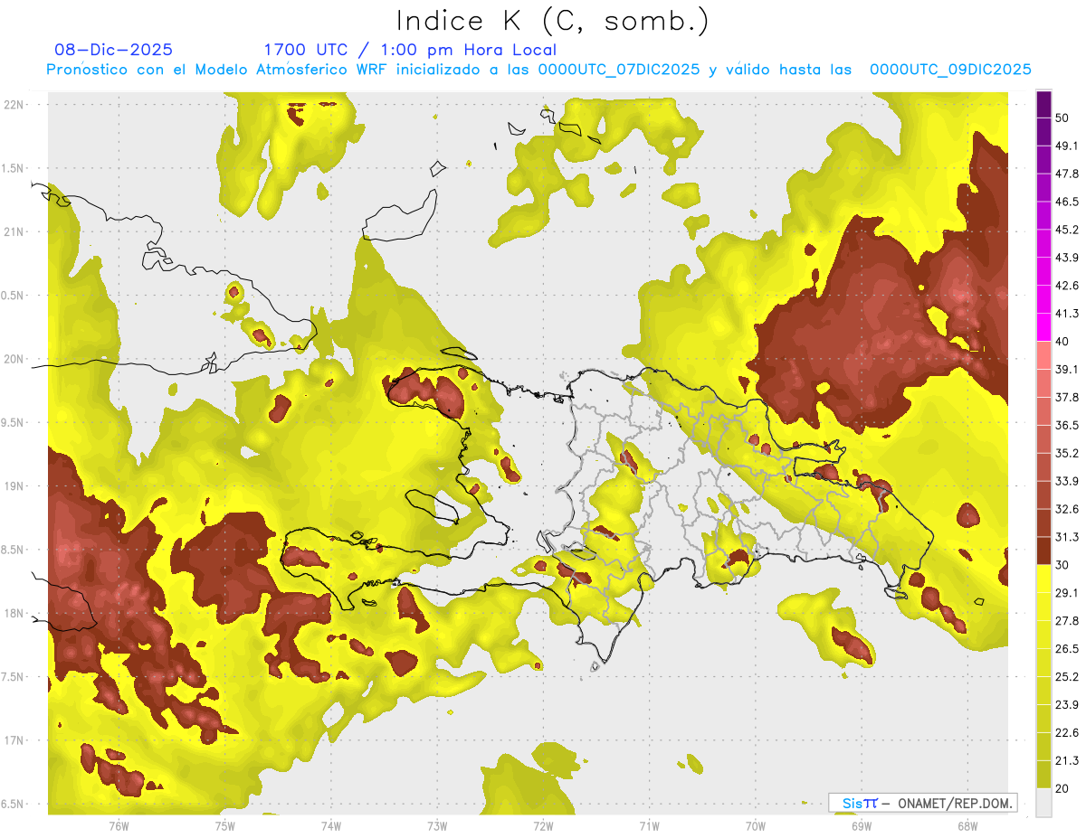1086x838 pixels.
Task: Click the "22.6" value on the color scale
Action: pyautogui.click(x=1067, y=733)
